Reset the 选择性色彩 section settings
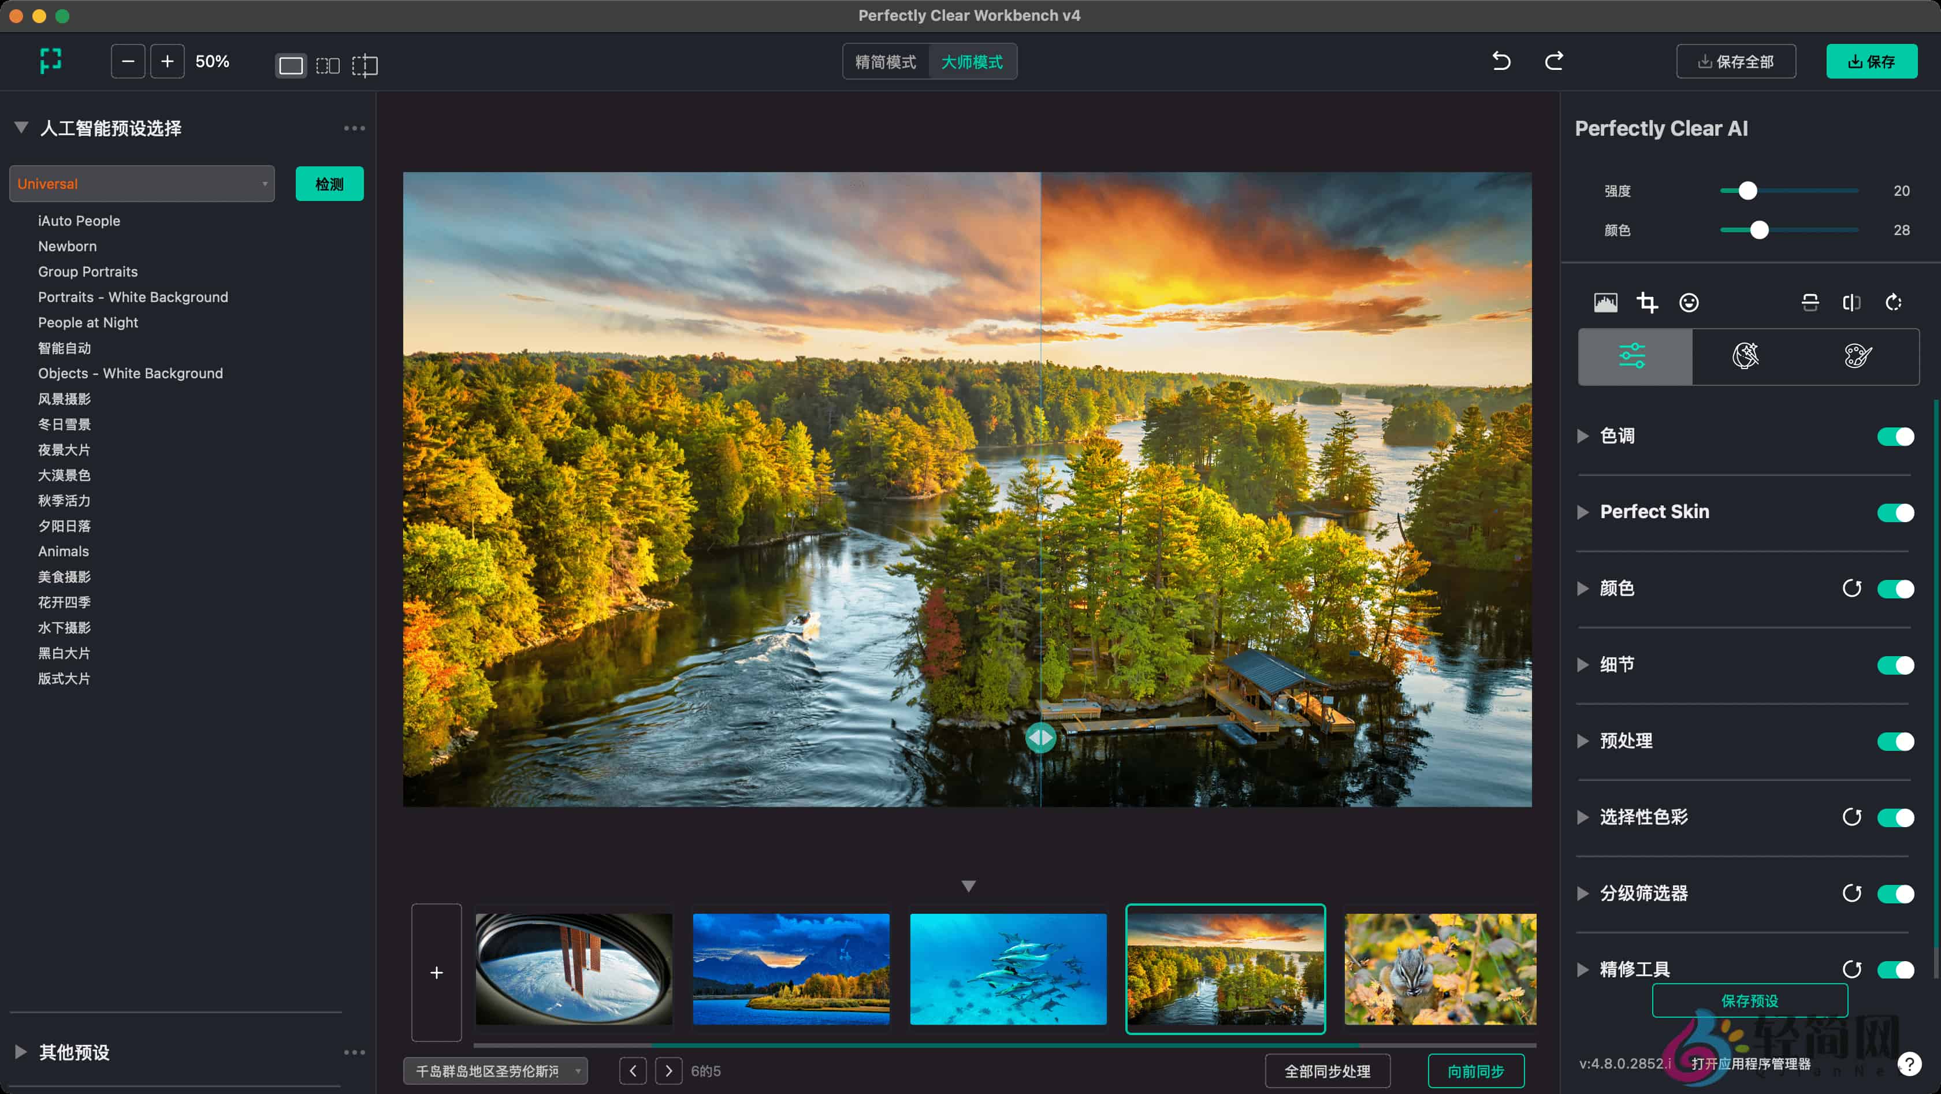The width and height of the screenshot is (1941, 1094). (x=1851, y=817)
